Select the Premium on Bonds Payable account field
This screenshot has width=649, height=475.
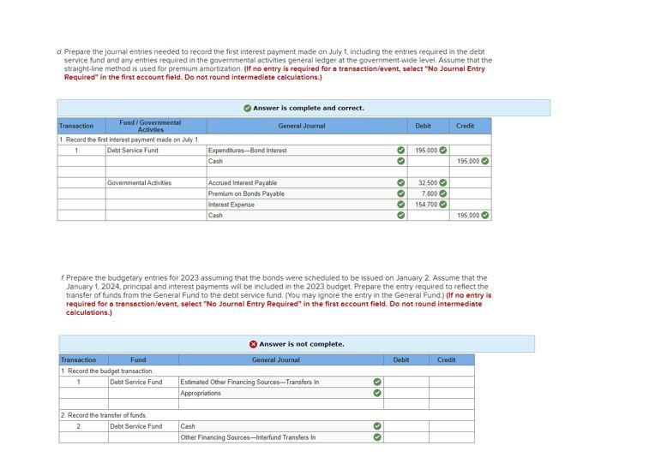[307, 193]
